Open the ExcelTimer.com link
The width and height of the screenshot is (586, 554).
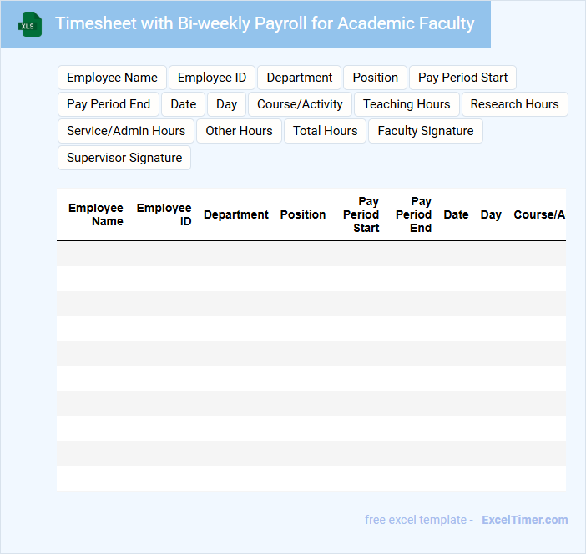(x=524, y=520)
